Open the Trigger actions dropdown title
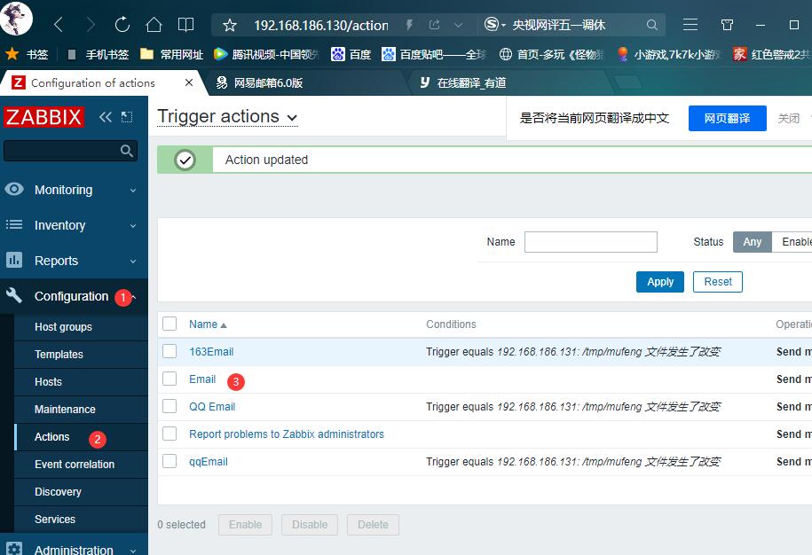This screenshot has height=555, width=812. point(227,117)
